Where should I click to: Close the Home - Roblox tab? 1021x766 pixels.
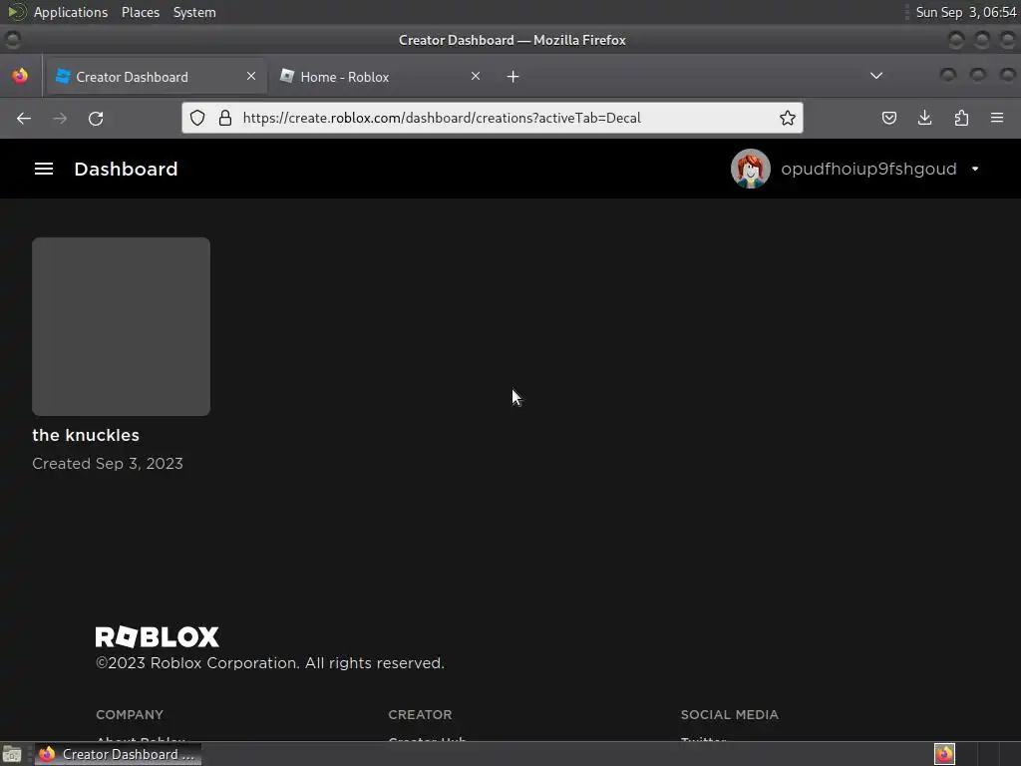point(476,76)
